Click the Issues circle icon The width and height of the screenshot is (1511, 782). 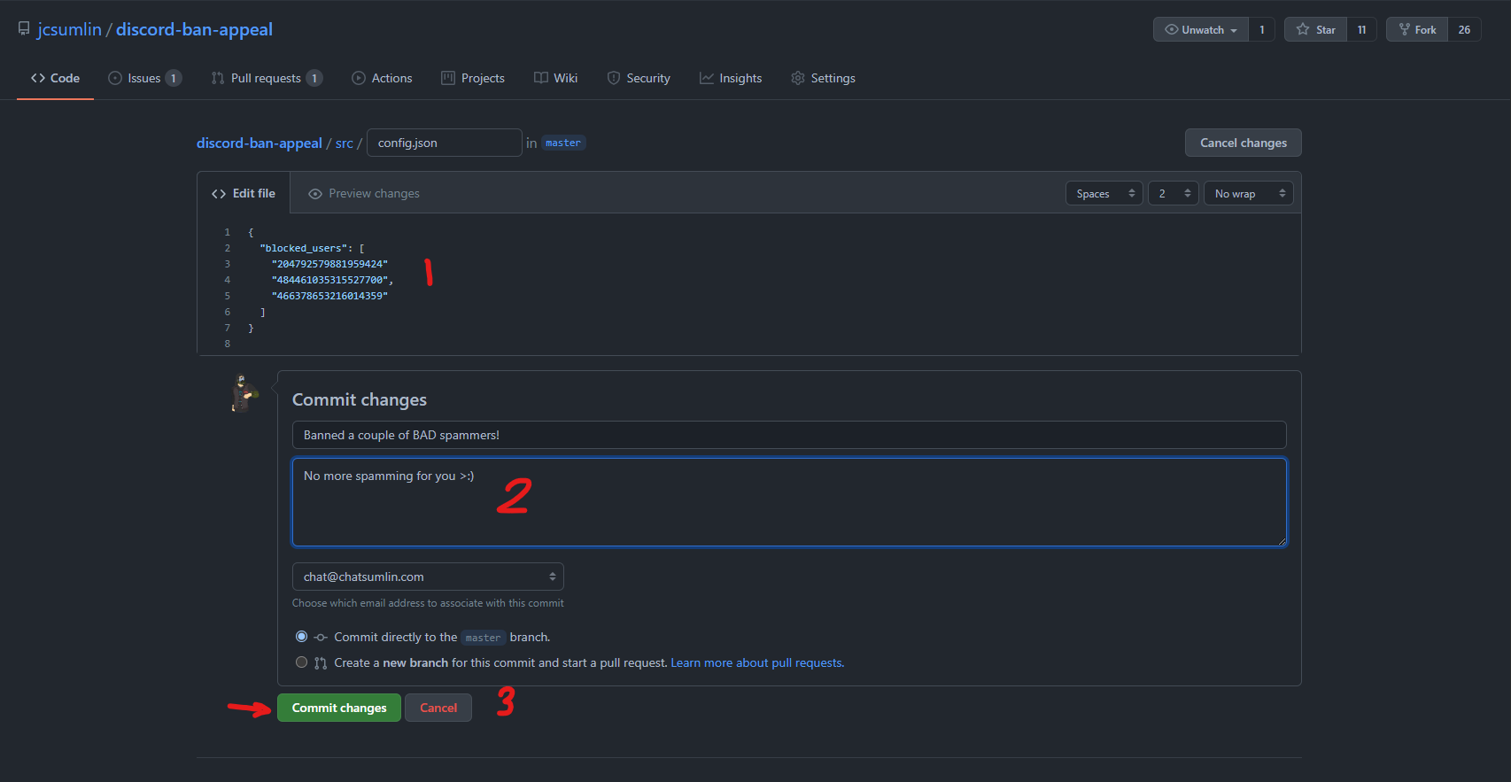(115, 78)
